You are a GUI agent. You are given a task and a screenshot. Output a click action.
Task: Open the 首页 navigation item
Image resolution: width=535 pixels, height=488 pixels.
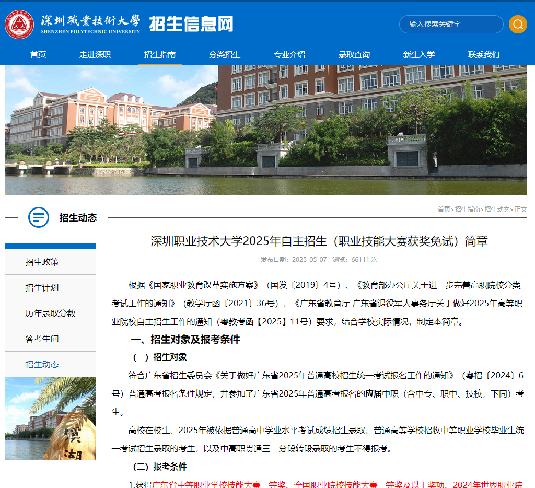(38, 54)
